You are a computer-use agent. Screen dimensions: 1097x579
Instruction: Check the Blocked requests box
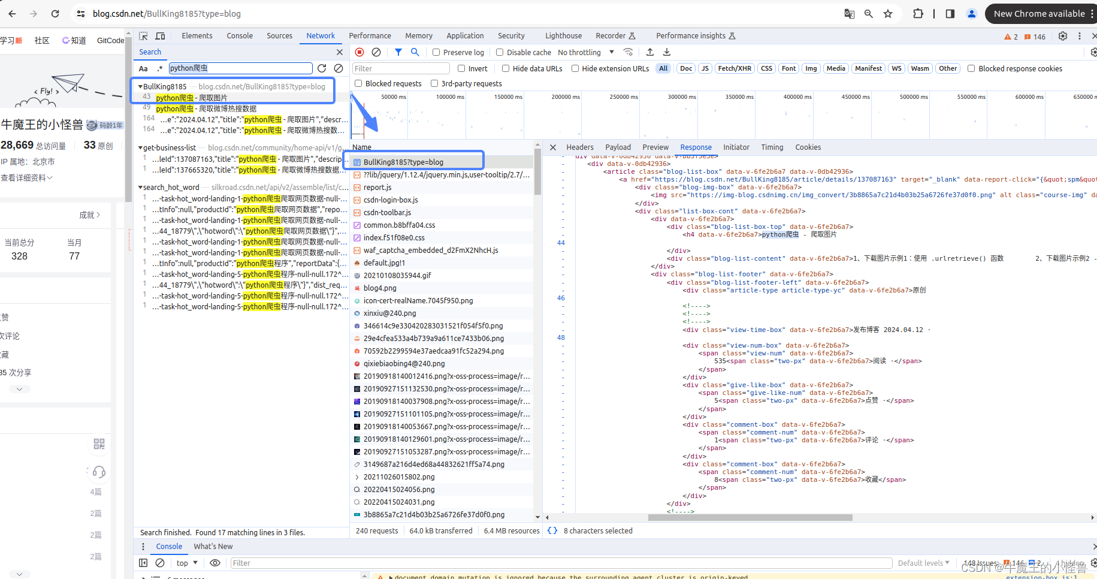tap(358, 83)
